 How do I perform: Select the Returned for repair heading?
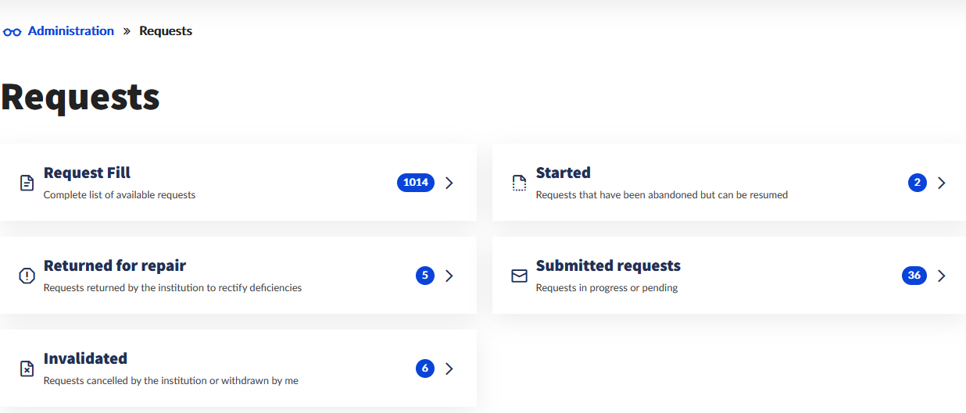115,265
